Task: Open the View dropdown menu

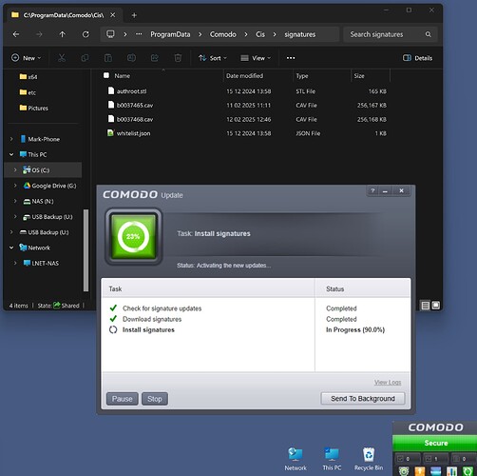Action: click(256, 58)
